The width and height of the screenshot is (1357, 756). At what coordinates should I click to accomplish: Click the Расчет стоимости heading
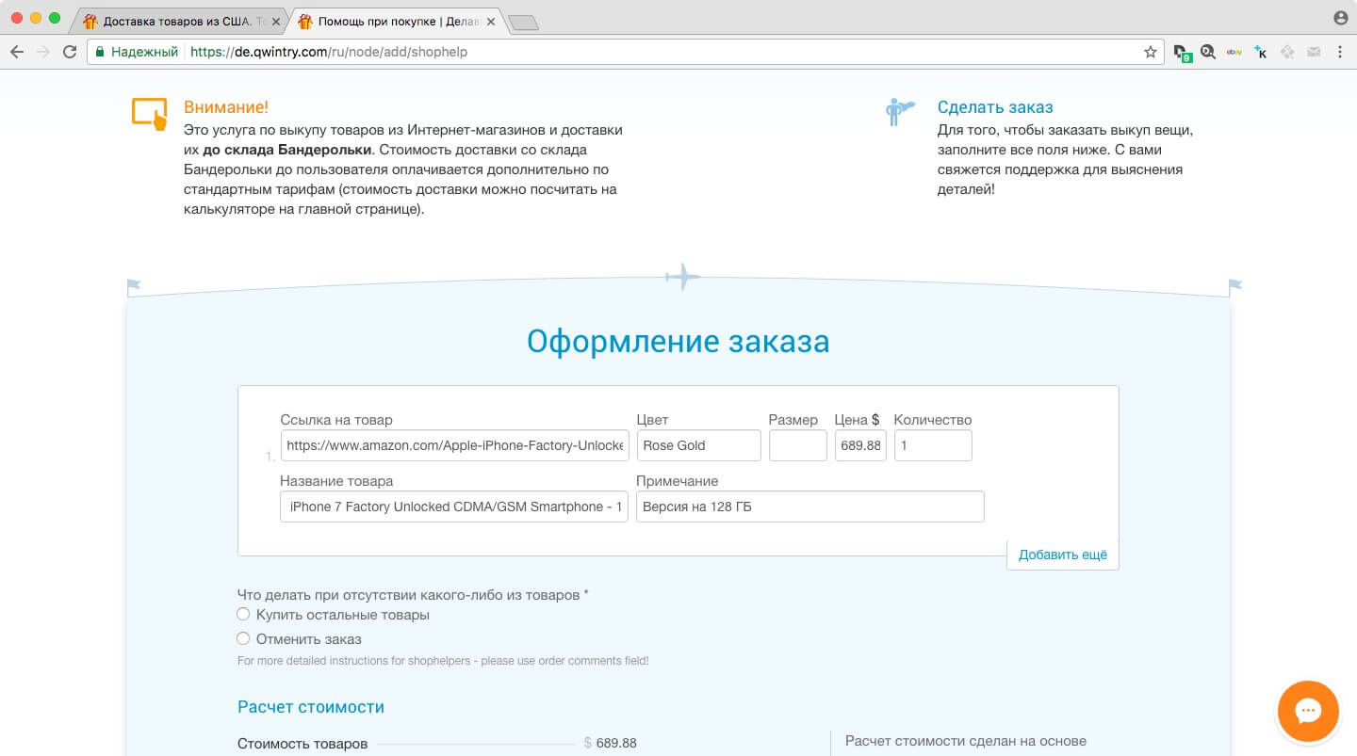coord(311,707)
